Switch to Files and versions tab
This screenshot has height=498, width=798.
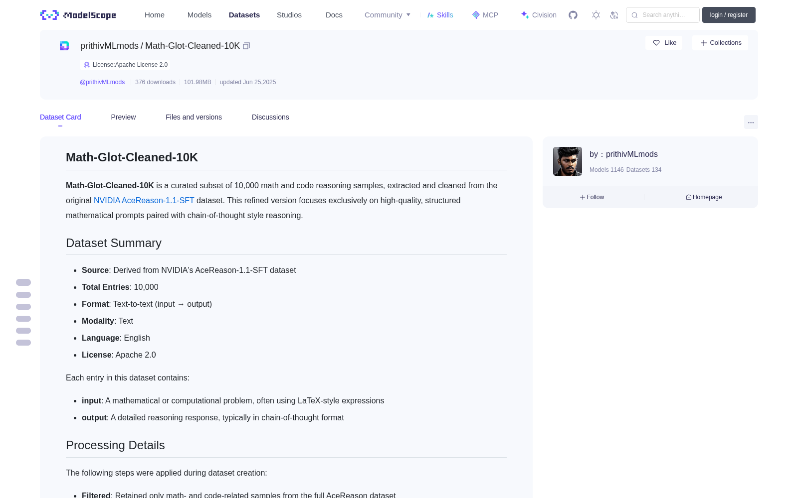point(194,117)
